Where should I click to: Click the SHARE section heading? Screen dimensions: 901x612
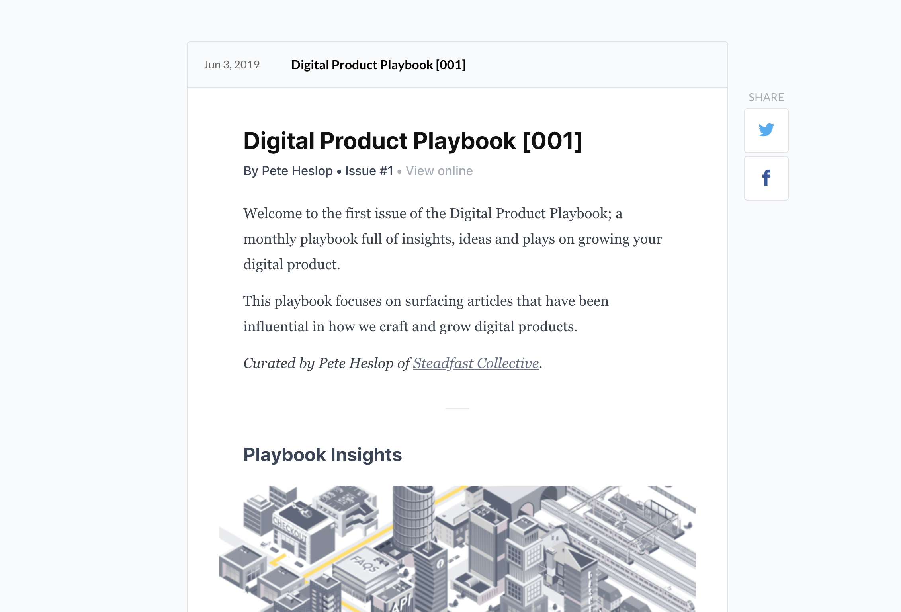(x=766, y=97)
